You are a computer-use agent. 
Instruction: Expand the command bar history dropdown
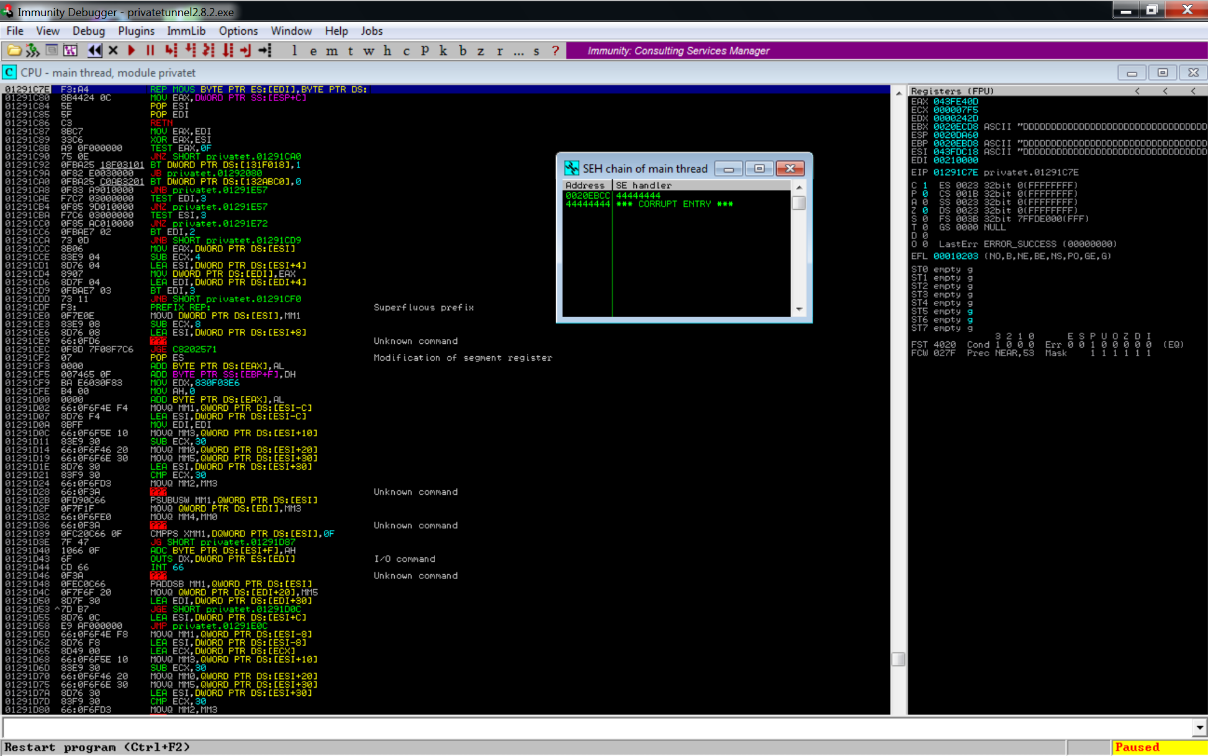[x=1199, y=727]
